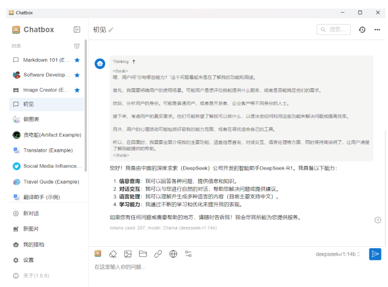Open the deepseek-r1:14b model selector
The height and width of the screenshot is (287, 388).
[338, 254]
